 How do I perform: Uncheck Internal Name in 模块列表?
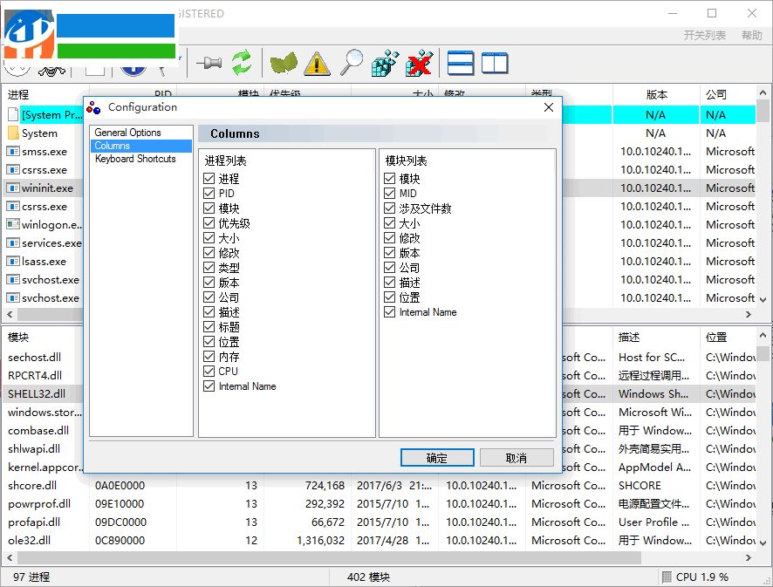pyautogui.click(x=388, y=312)
